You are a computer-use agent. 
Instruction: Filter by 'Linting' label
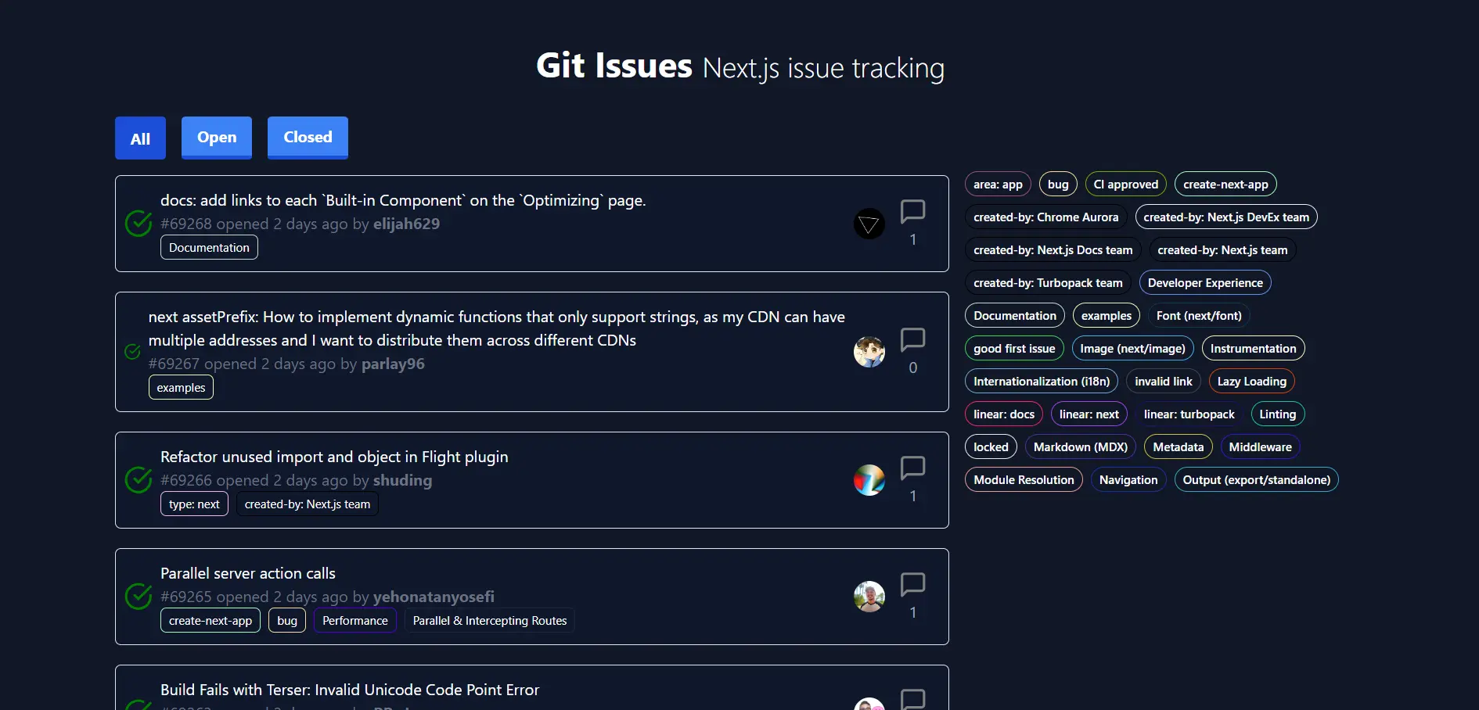tap(1278, 414)
